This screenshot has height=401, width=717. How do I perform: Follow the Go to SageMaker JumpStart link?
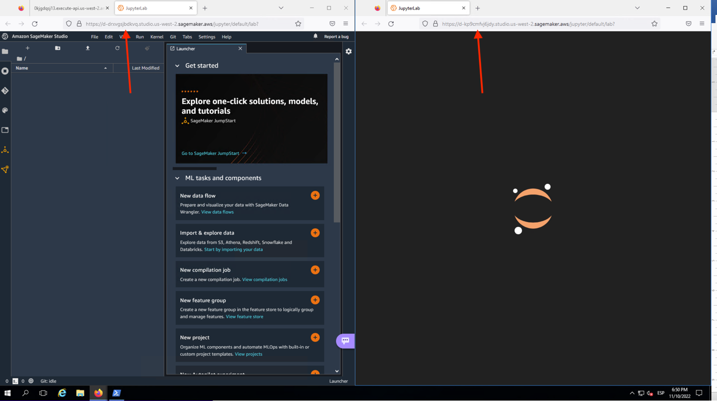214,153
